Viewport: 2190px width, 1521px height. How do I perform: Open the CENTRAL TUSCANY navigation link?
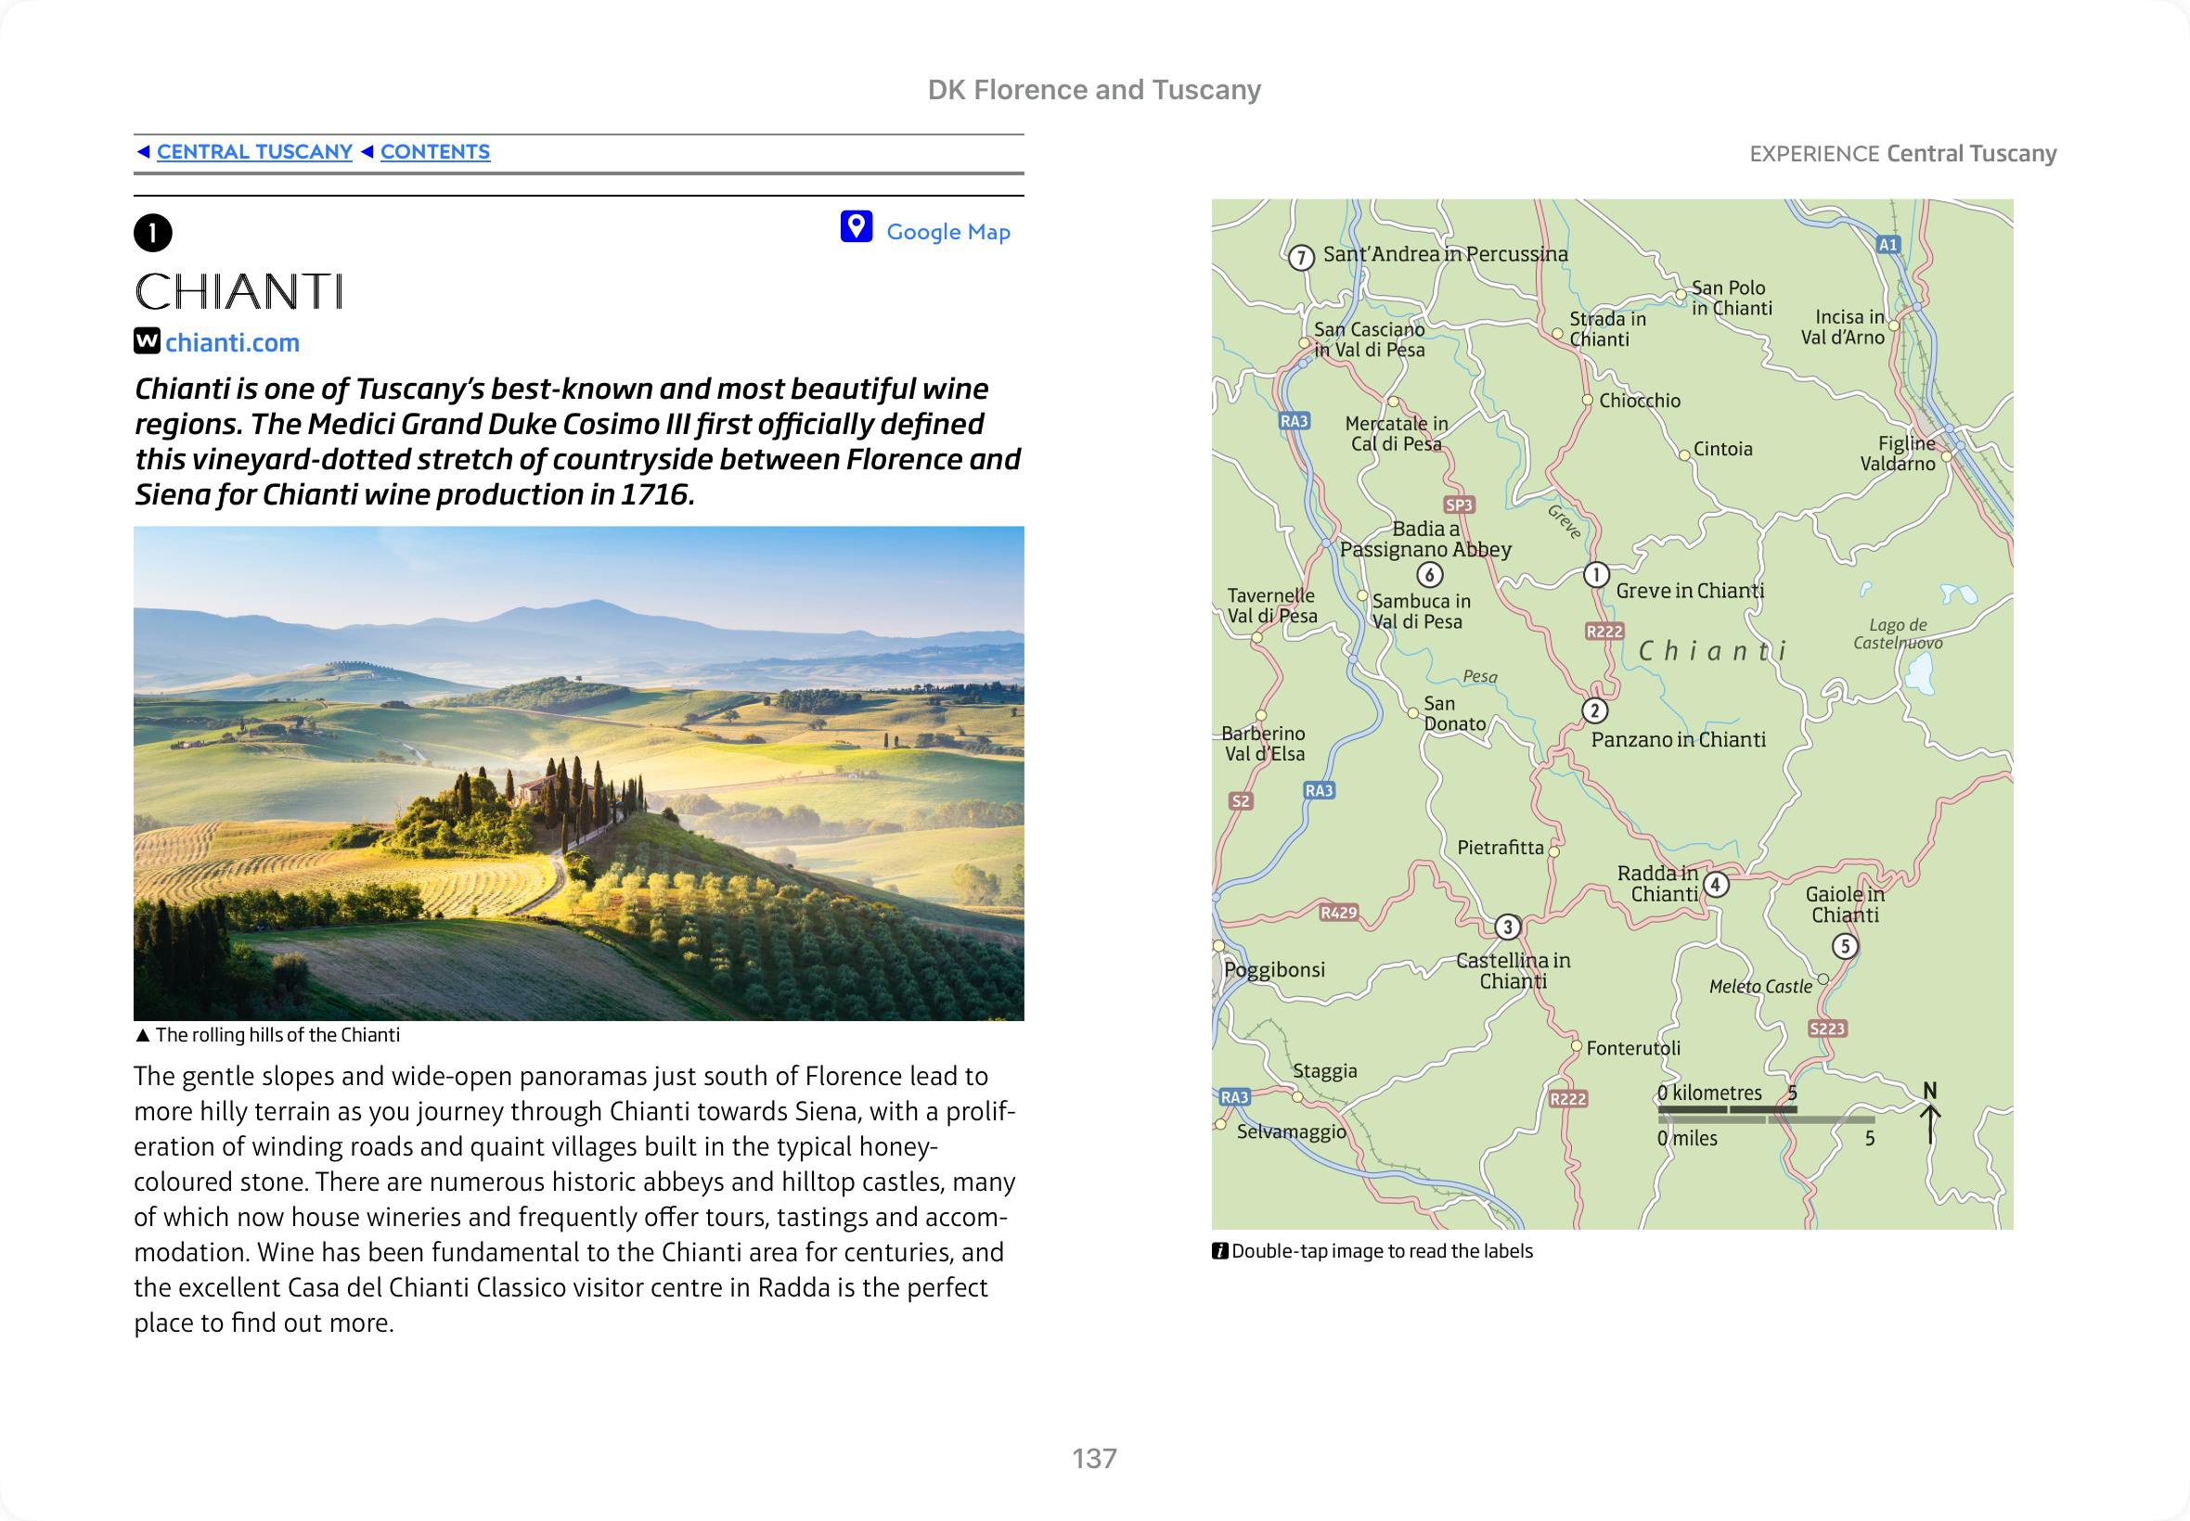tap(254, 151)
